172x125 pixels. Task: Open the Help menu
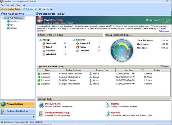(x=24, y=5)
